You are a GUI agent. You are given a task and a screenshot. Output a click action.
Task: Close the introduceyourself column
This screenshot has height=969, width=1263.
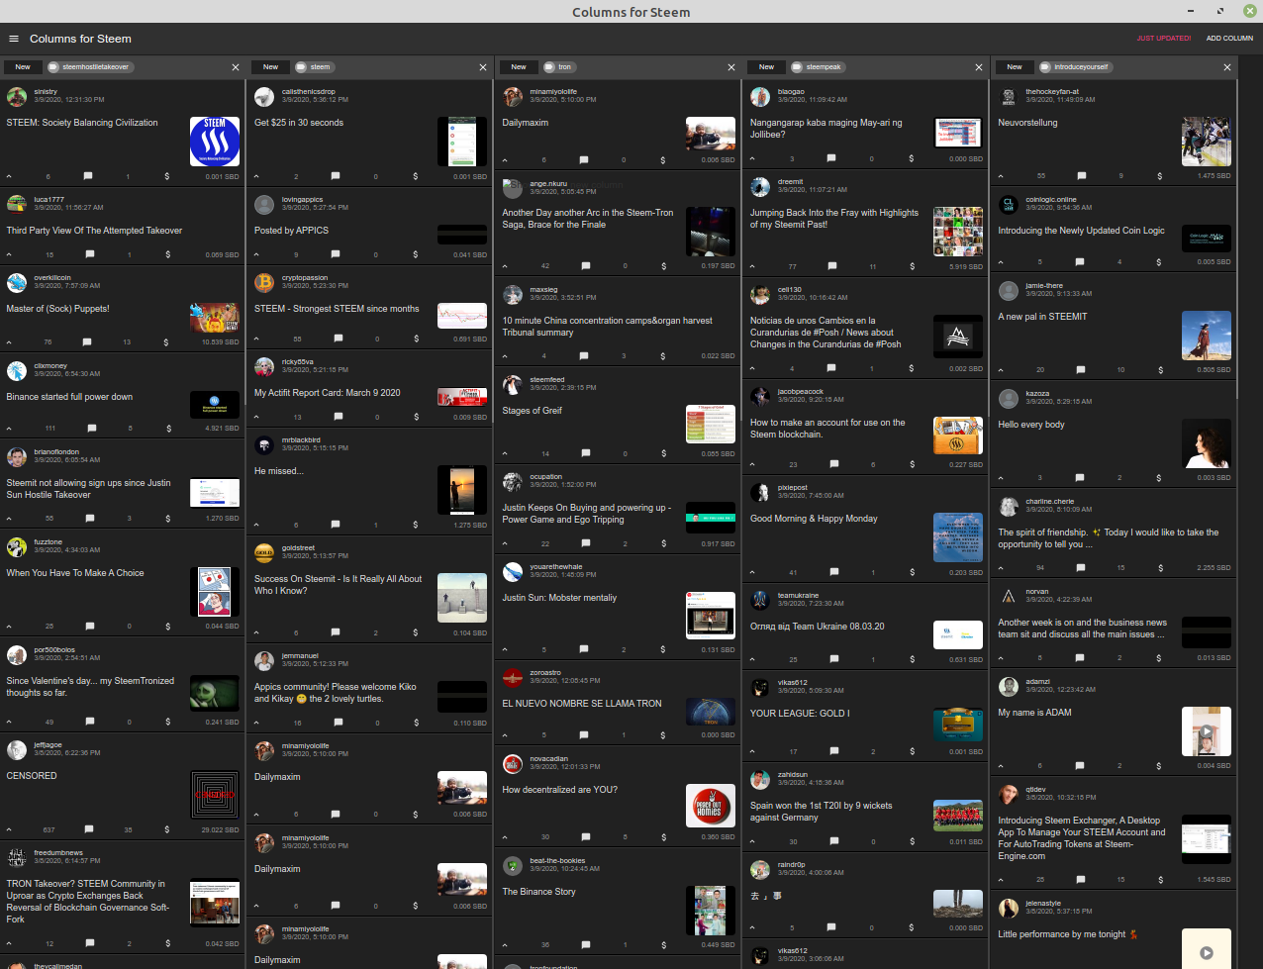(x=1227, y=67)
